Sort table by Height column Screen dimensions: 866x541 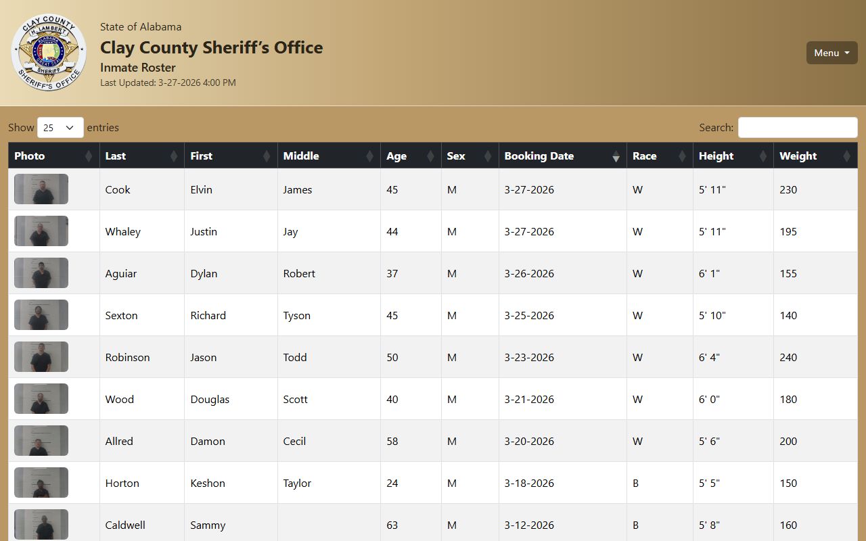click(x=733, y=156)
